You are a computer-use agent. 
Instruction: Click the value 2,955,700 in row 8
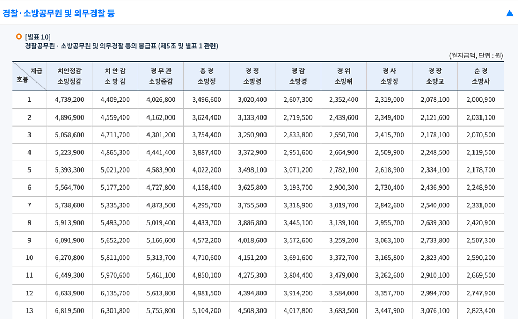click(389, 222)
